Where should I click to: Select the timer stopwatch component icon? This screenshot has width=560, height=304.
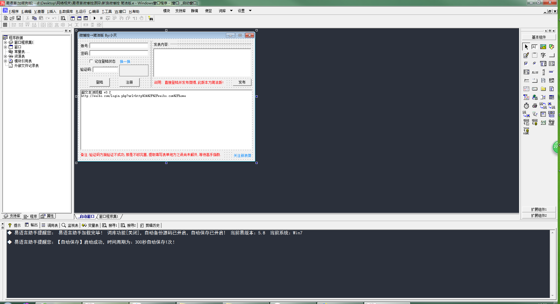(x=526, y=106)
